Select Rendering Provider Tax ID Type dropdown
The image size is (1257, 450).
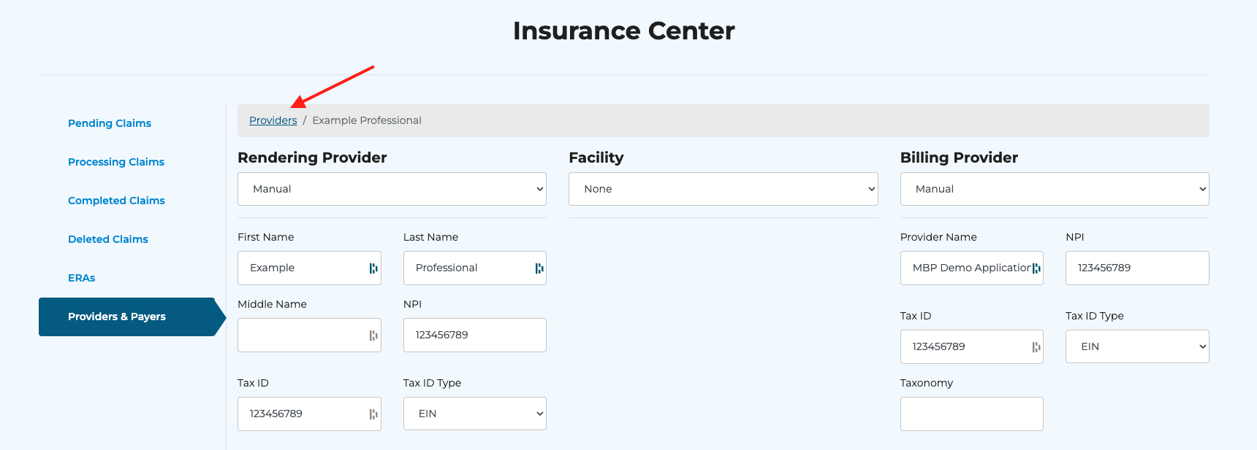tap(474, 414)
